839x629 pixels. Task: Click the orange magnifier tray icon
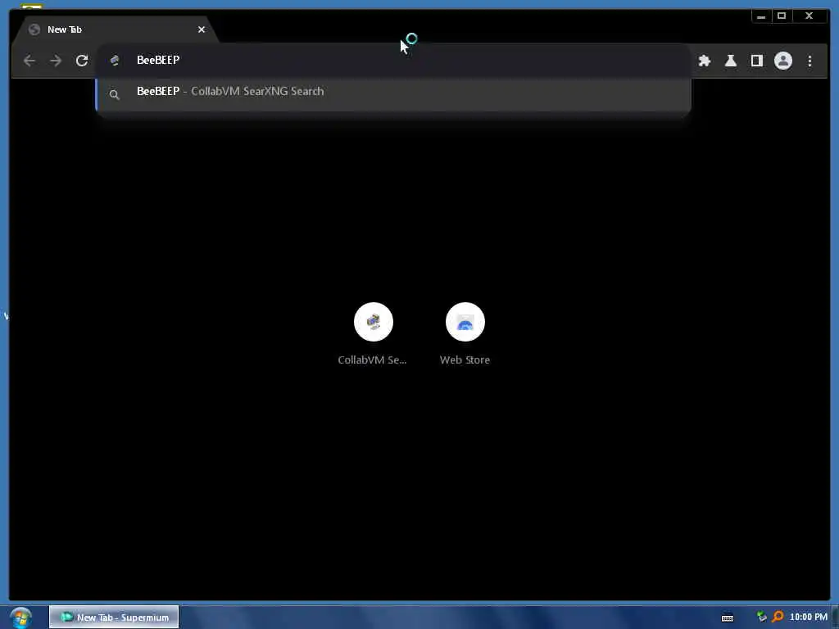click(778, 617)
